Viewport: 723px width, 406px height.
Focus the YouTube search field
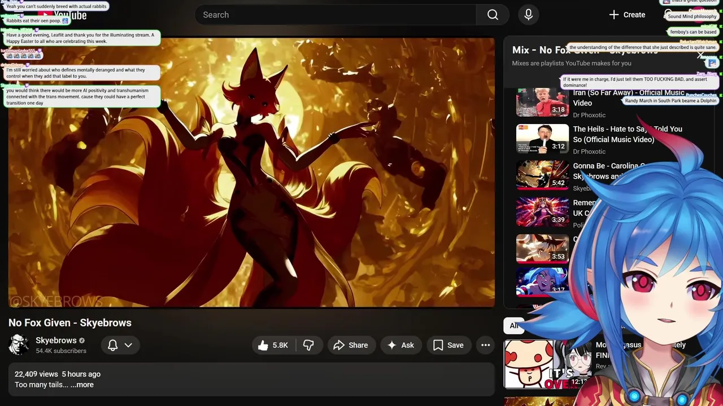[x=336, y=15]
